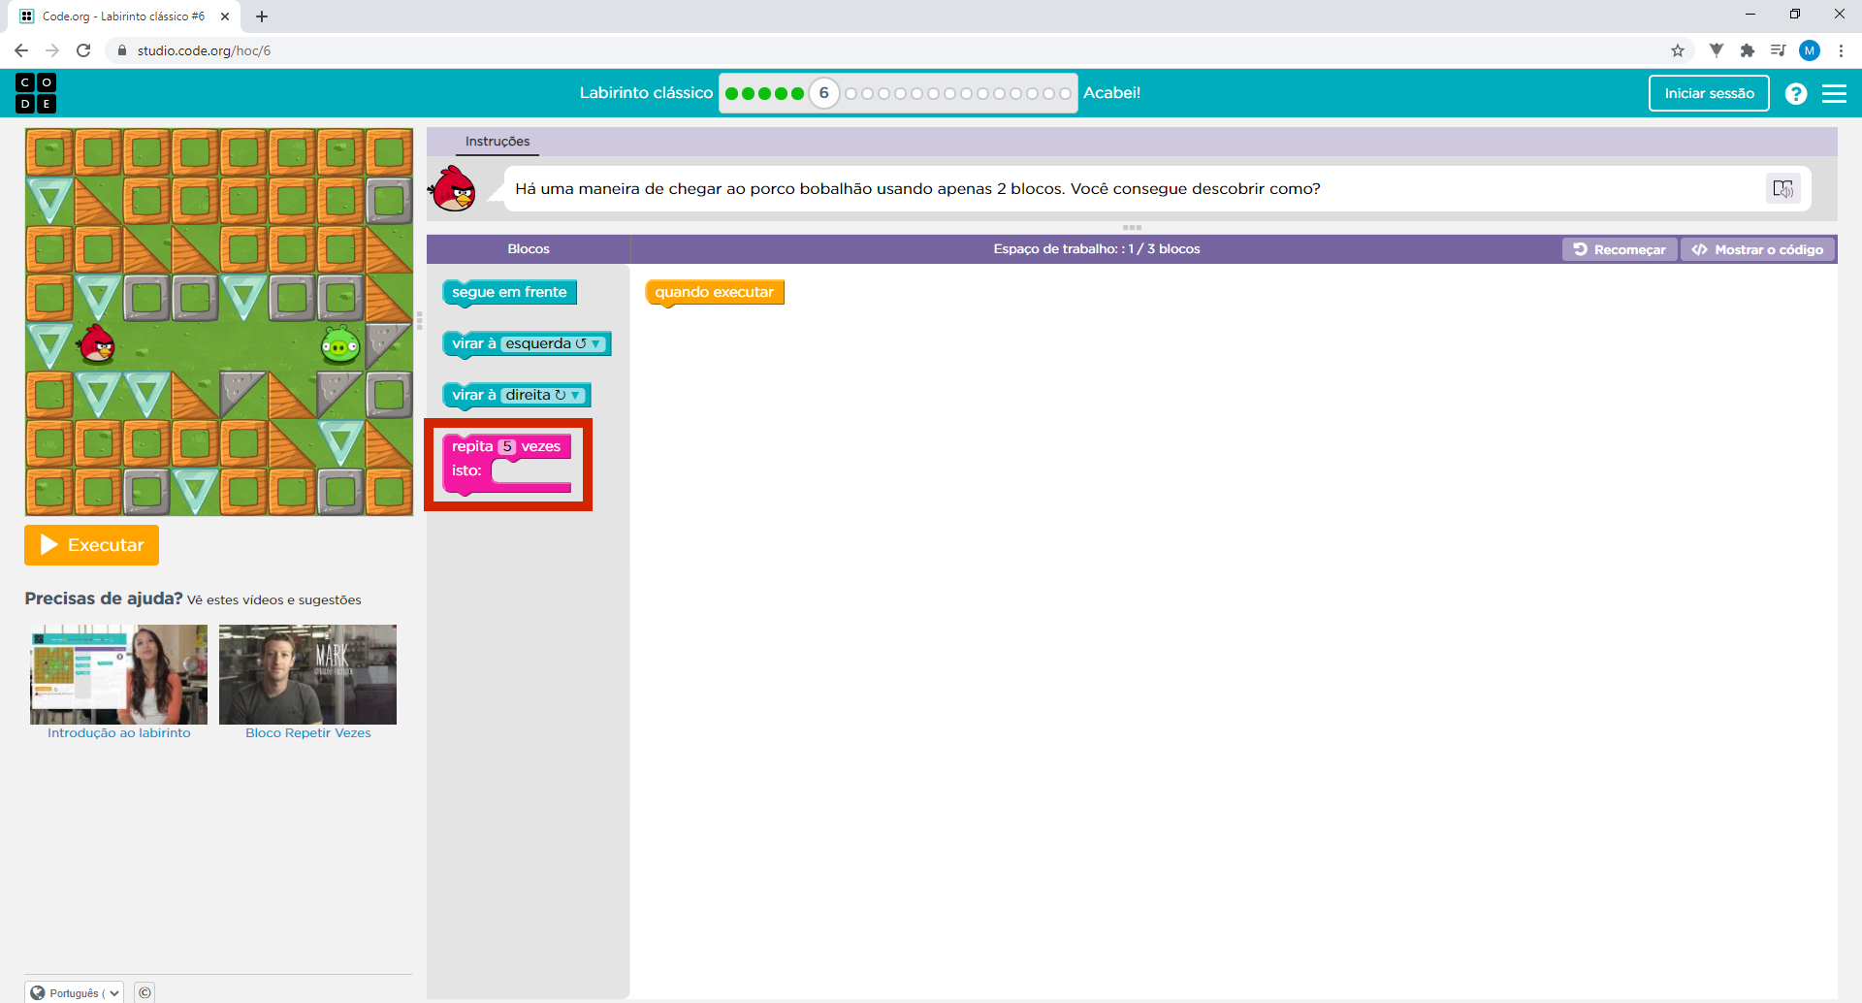
Task: Go back in the browser
Action: (21, 50)
